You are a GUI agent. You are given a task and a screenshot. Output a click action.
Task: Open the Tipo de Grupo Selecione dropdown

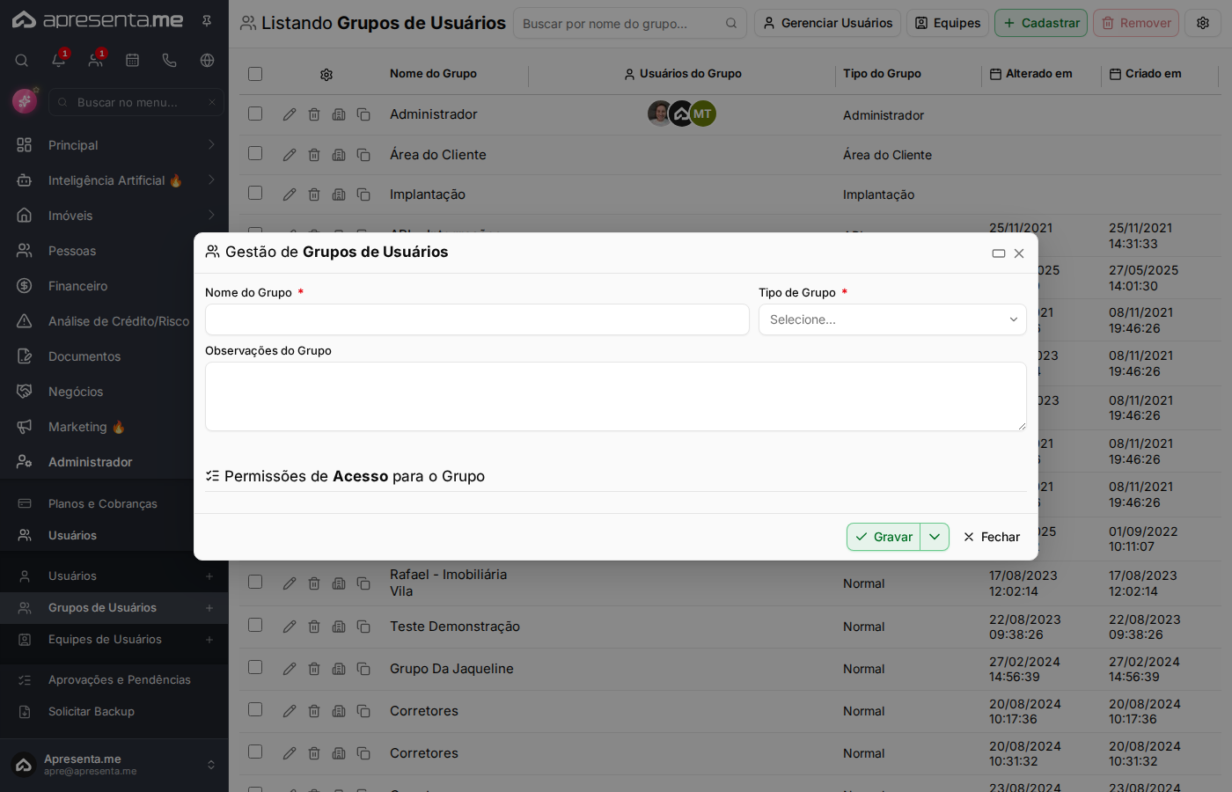pos(892,319)
